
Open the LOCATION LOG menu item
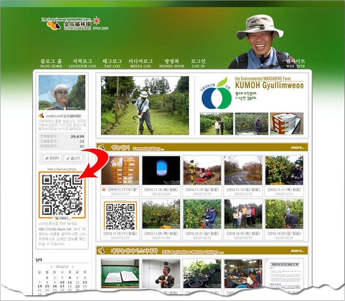click(82, 63)
